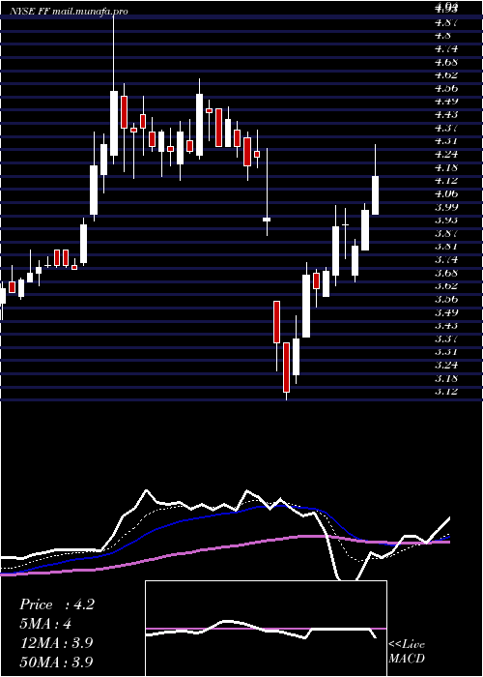Click the <<Live MACD label
The height and width of the screenshot is (677, 483).
click(407, 652)
